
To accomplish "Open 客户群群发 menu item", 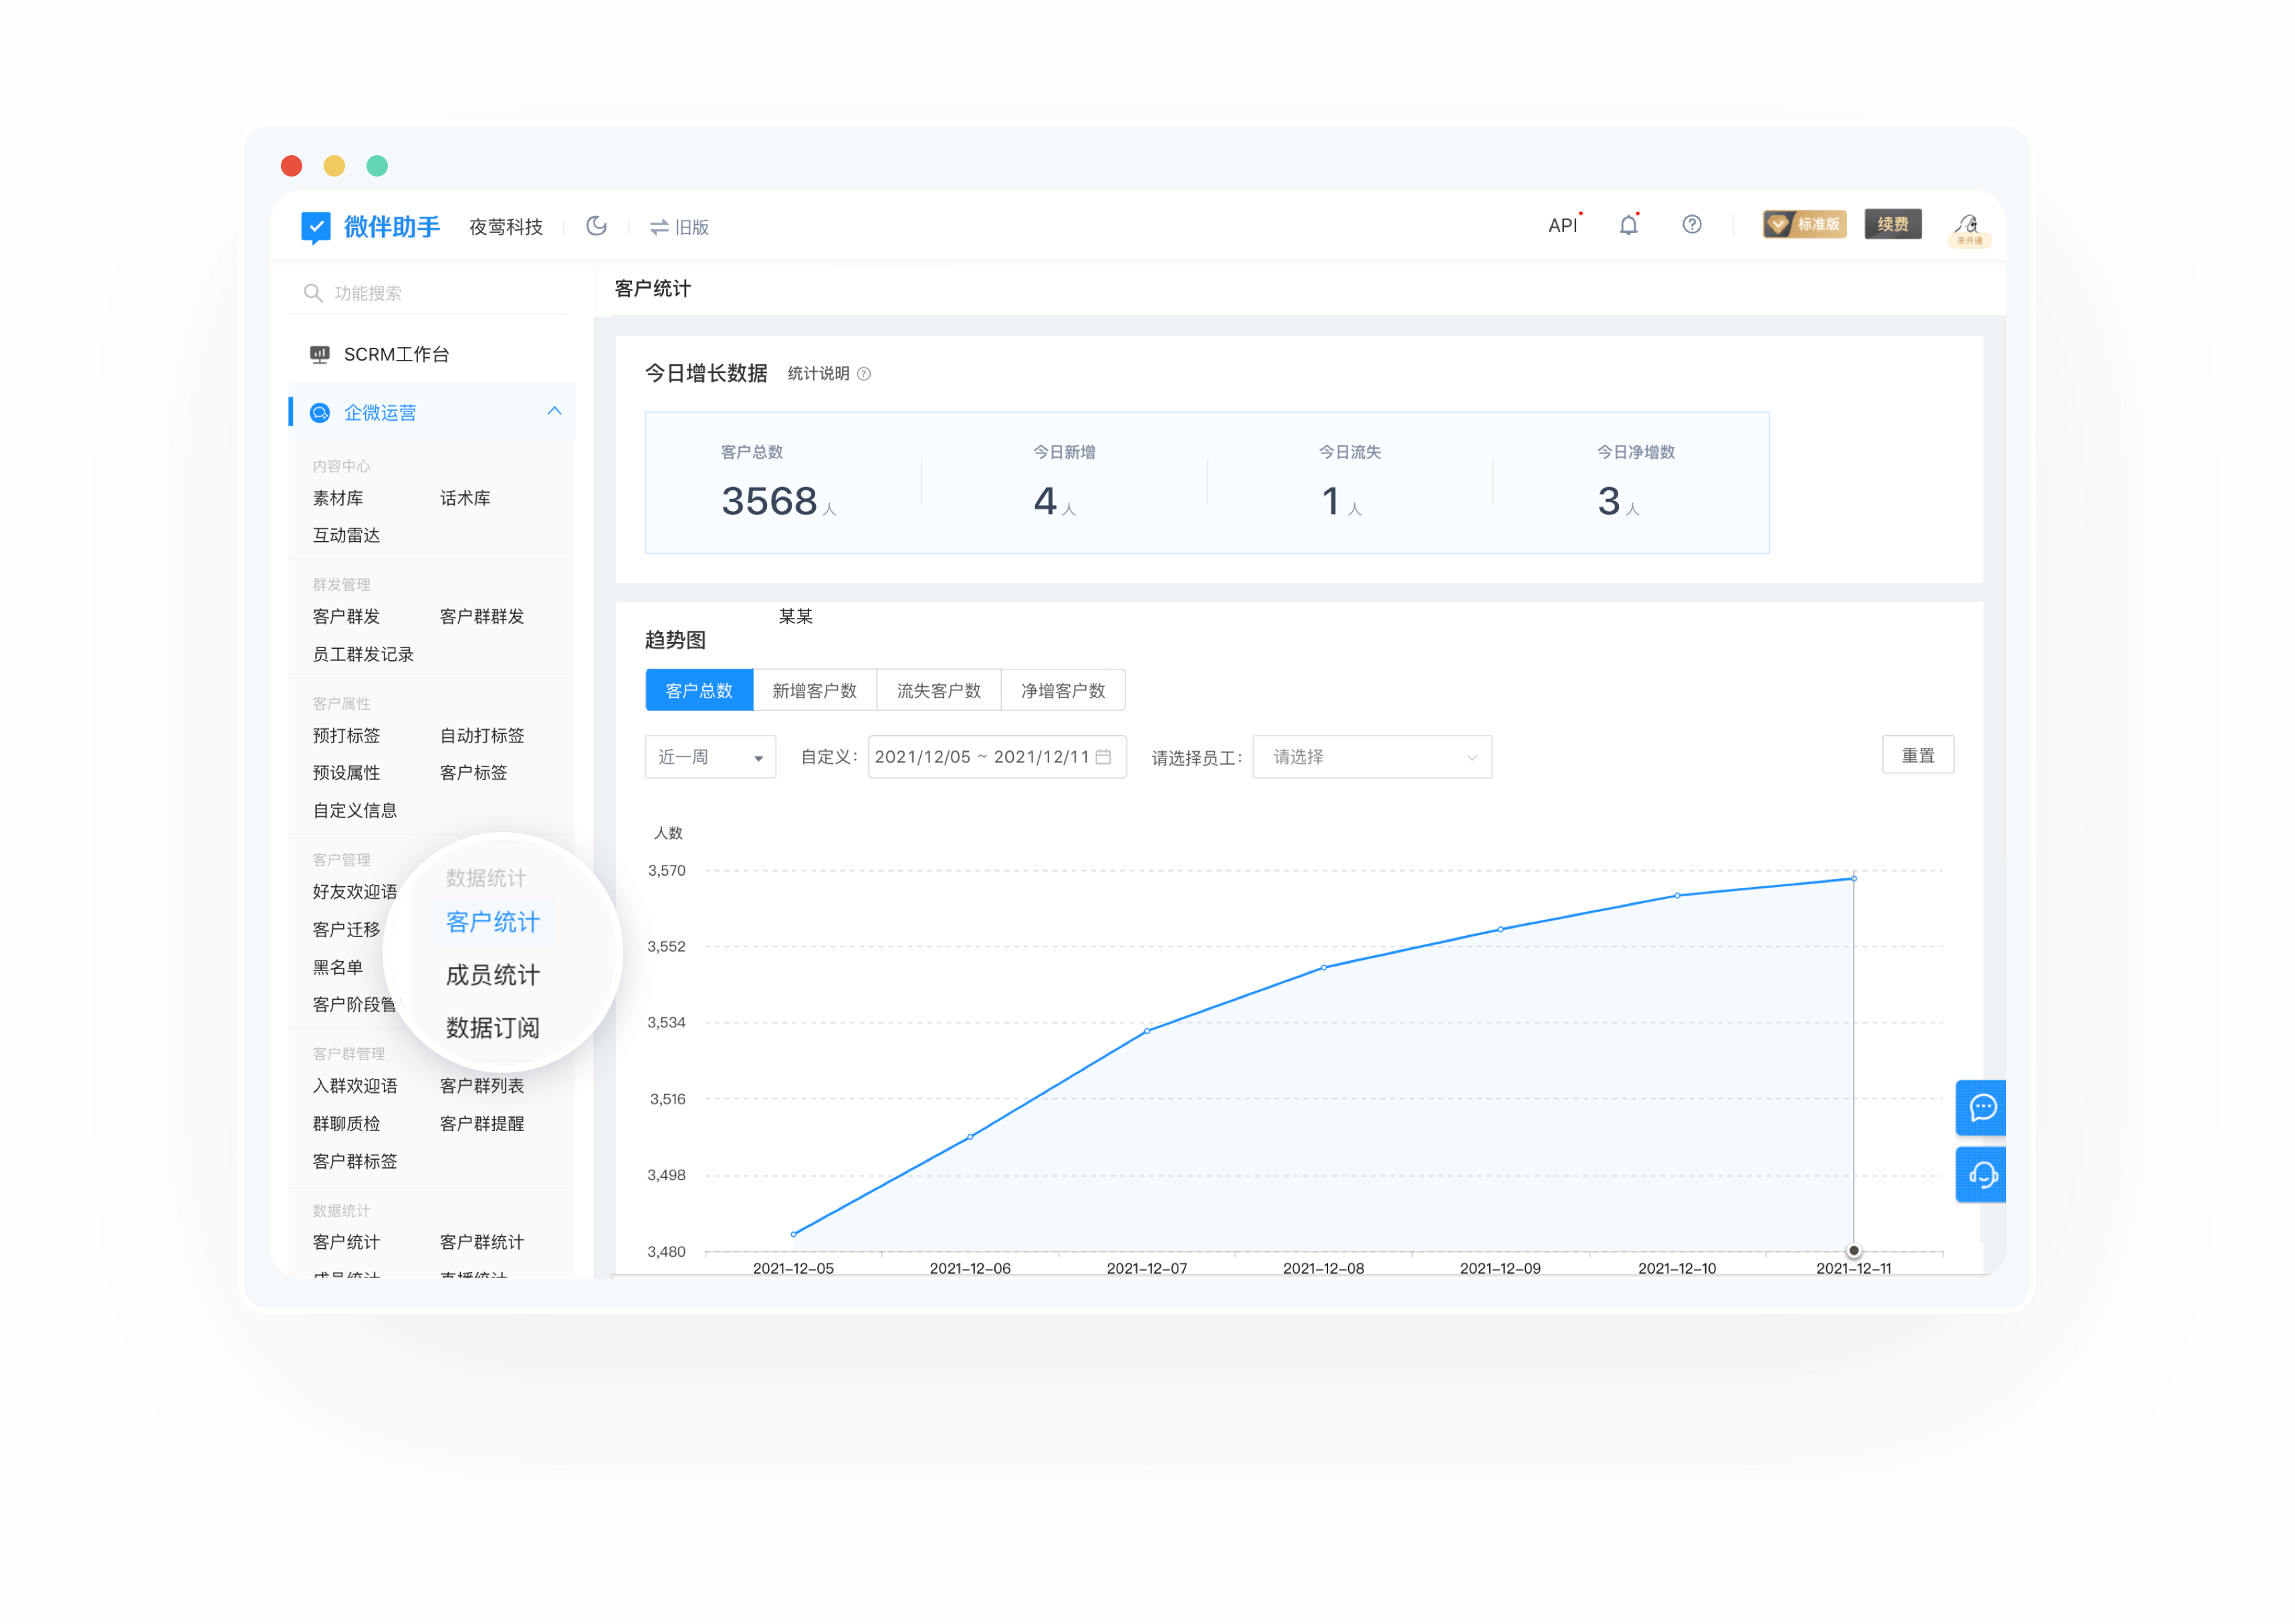I will click(x=481, y=616).
